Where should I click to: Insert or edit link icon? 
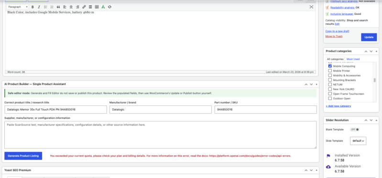pos(84,7)
